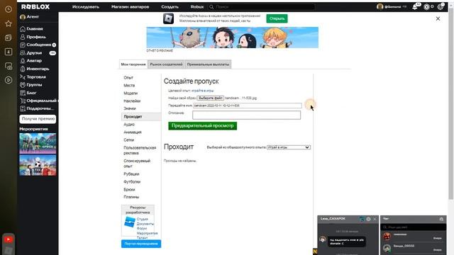The width and height of the screenshot is (454, 255).
Task: Open dropdown for selecting public experience
Action: point(289,147)
